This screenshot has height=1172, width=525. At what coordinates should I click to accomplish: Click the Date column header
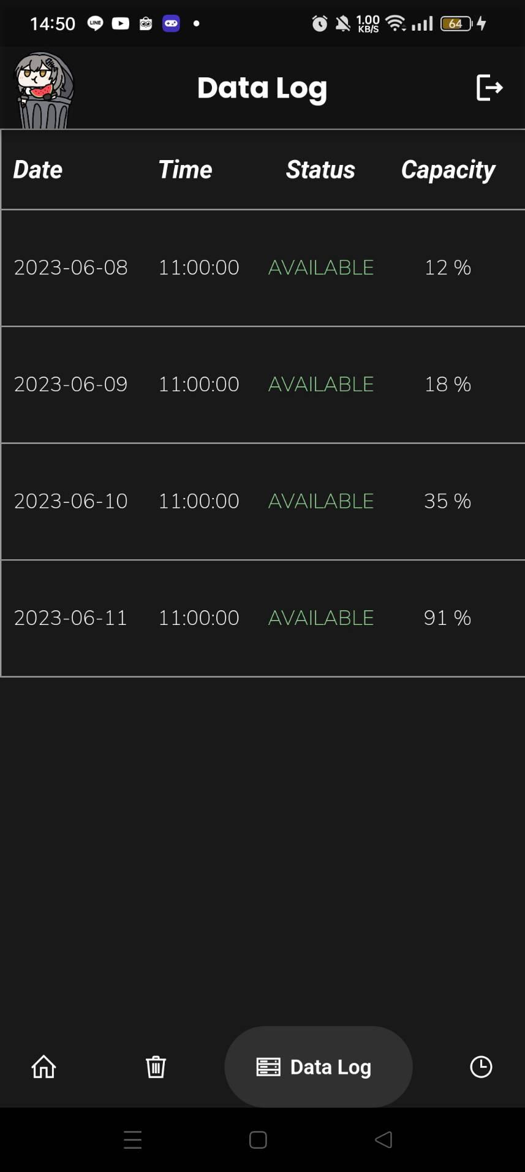[38, 170]
